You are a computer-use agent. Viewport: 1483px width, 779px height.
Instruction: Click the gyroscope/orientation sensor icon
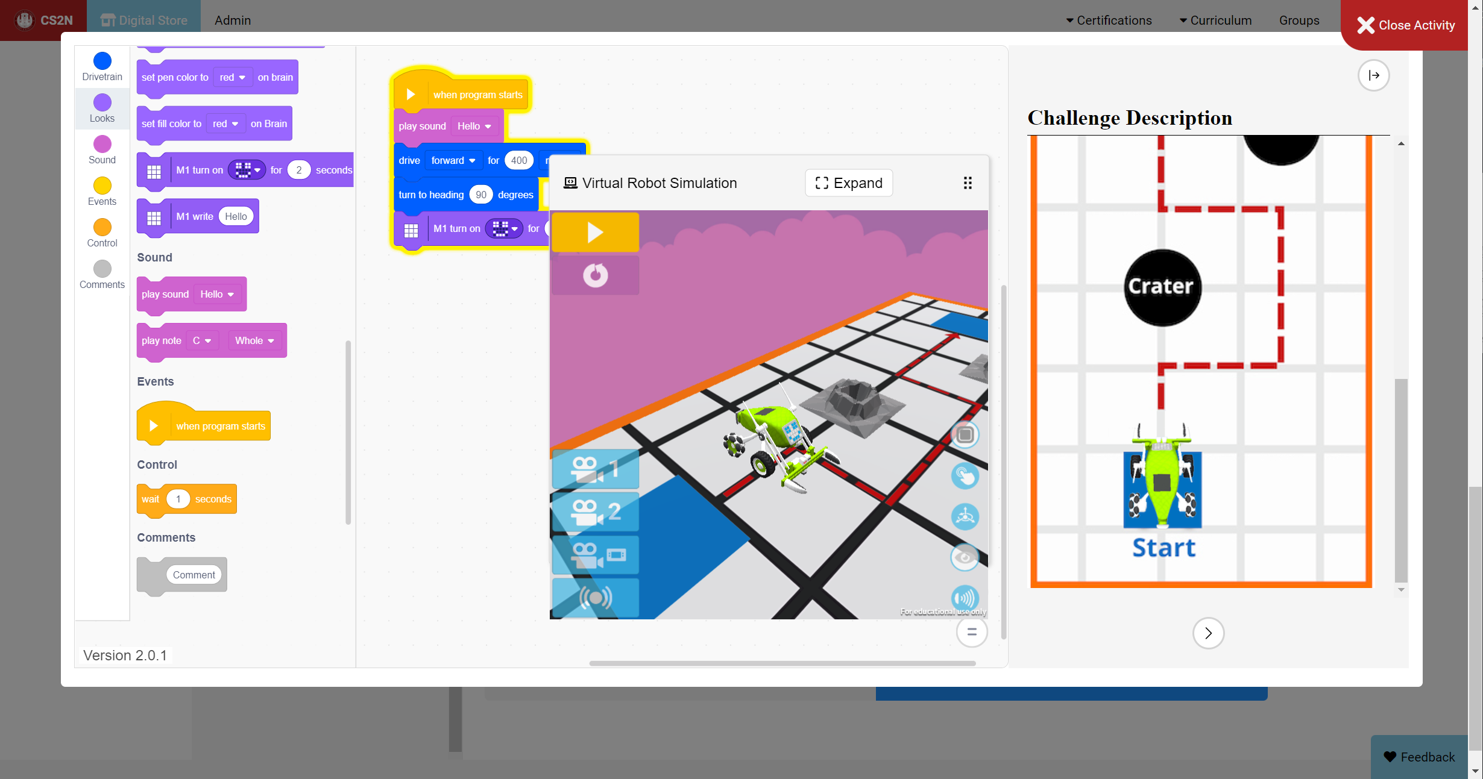click(966, 513)
